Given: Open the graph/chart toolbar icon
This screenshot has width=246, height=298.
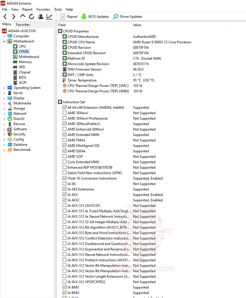Looking at the screenshot, I should (x=49, y=17).
